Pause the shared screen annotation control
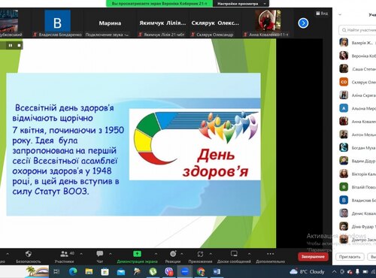 click(x=11, y=45)
